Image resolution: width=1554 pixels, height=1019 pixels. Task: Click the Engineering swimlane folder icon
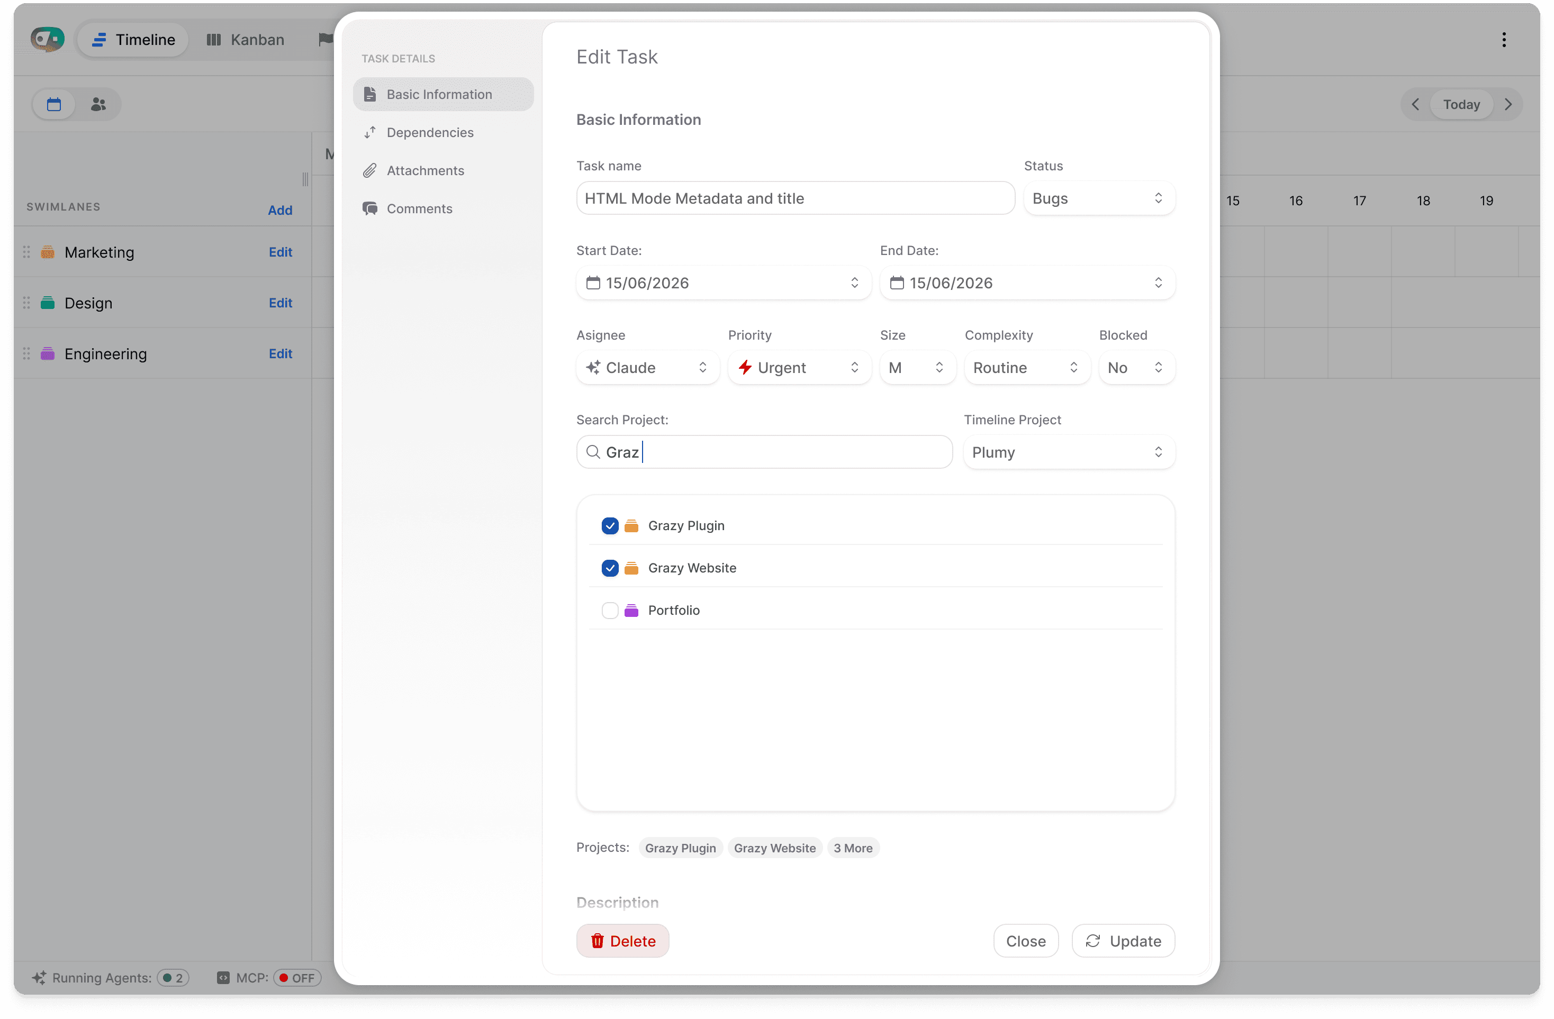point(48,354)
